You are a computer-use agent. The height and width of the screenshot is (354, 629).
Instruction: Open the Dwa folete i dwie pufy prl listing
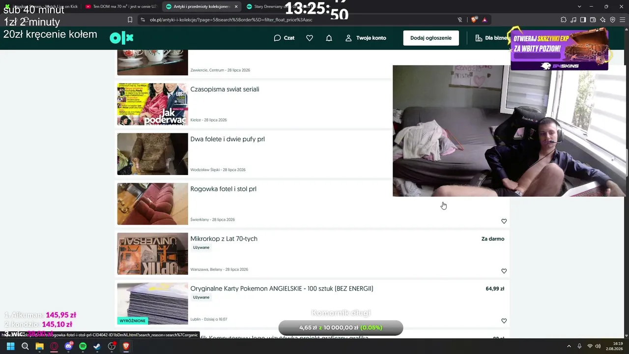pyautogui.click(x=228, y=139)
